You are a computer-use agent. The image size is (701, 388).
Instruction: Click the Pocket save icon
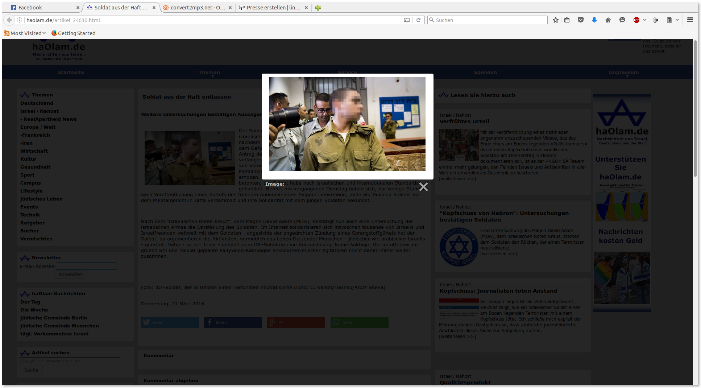pyautogui.click(x=581, y=20)
